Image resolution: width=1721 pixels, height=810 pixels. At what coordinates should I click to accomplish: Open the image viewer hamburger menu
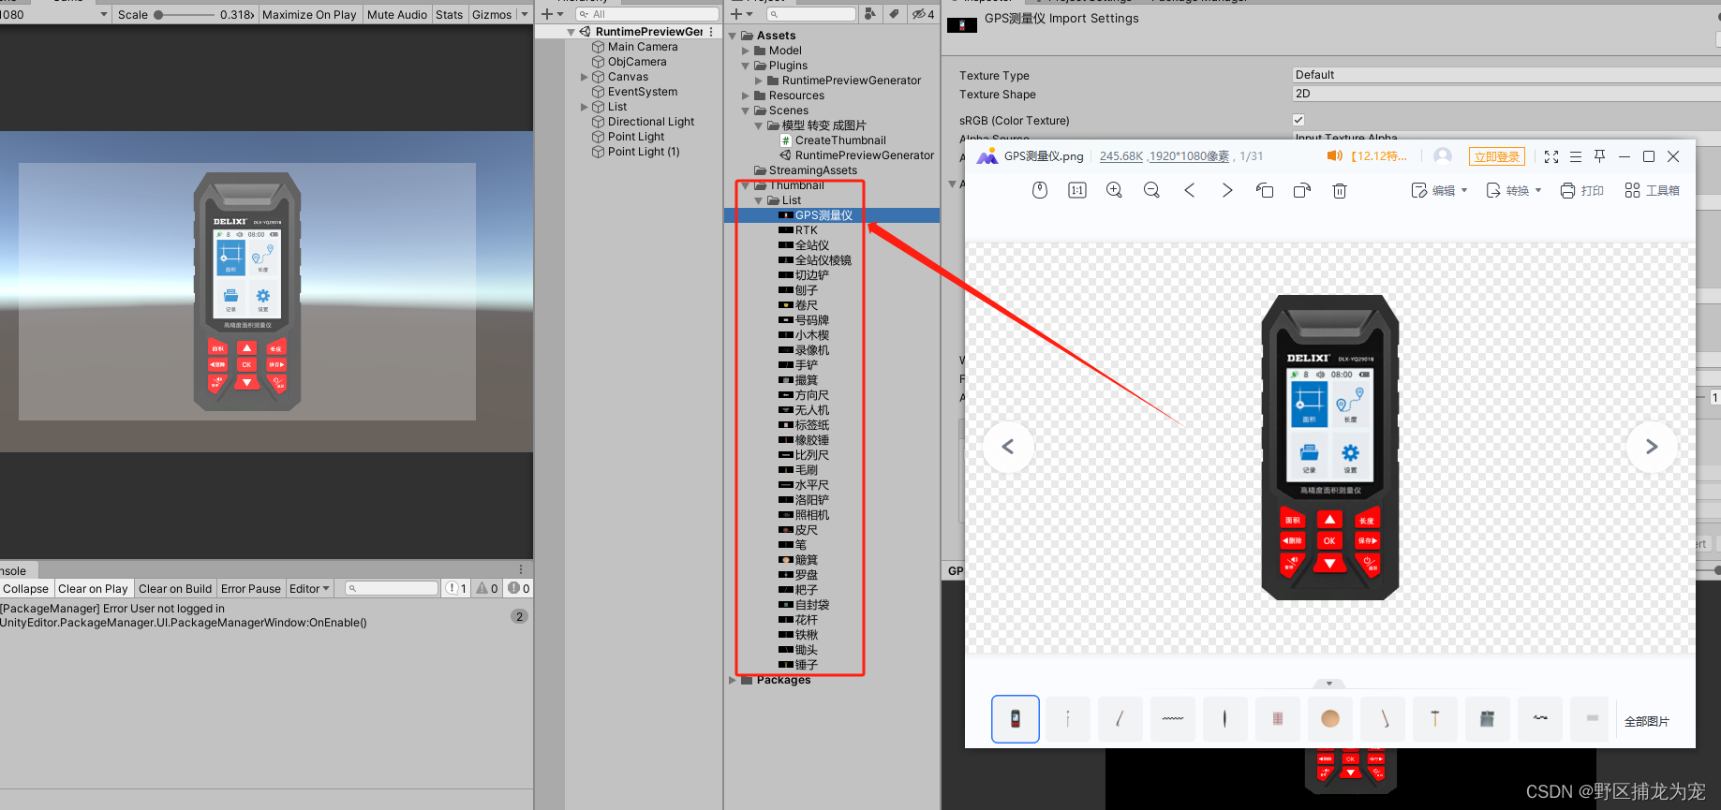[x=1576, y=156]
